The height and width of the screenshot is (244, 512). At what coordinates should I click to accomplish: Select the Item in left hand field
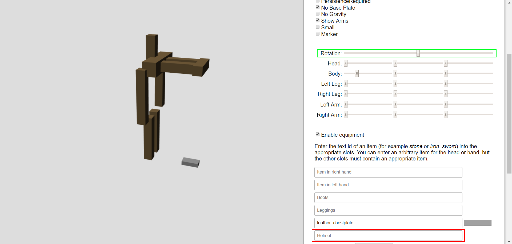(x=388, y=185)
